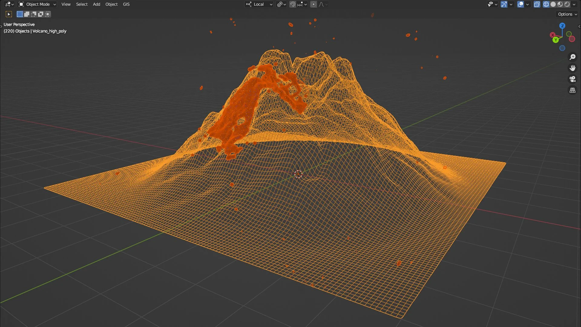Screen dimensions: 581x327
Task: Select rendered viewport shading mode
Action: coord(567,4)
